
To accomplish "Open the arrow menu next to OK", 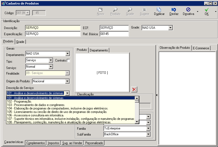I will point(216,12).
